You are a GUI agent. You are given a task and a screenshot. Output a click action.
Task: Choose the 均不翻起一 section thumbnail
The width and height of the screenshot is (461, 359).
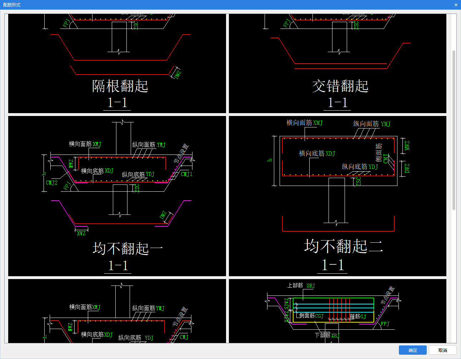click(x=117, y=196)
